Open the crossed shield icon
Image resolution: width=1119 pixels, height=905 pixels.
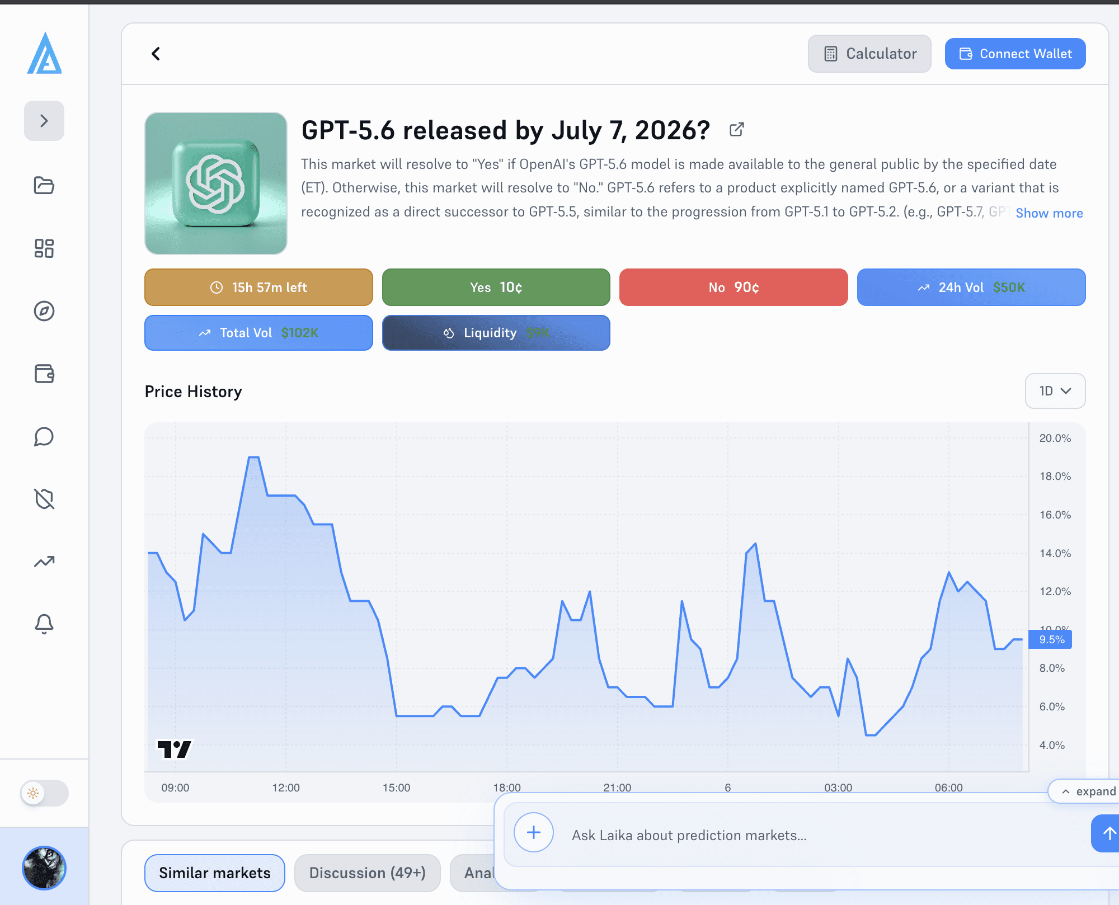point(44,499)
